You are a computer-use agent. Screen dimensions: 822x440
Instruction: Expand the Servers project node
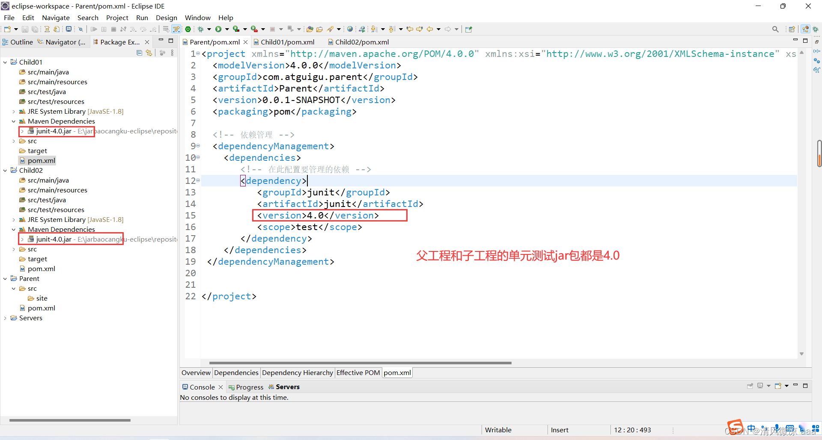point(5,318)
